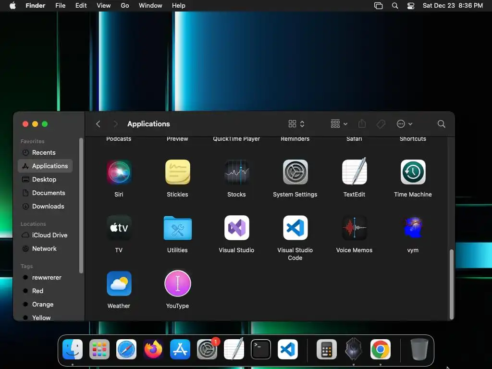
Task: Launch Google Chrome from the Dock
Action: (x=381, y=349)
